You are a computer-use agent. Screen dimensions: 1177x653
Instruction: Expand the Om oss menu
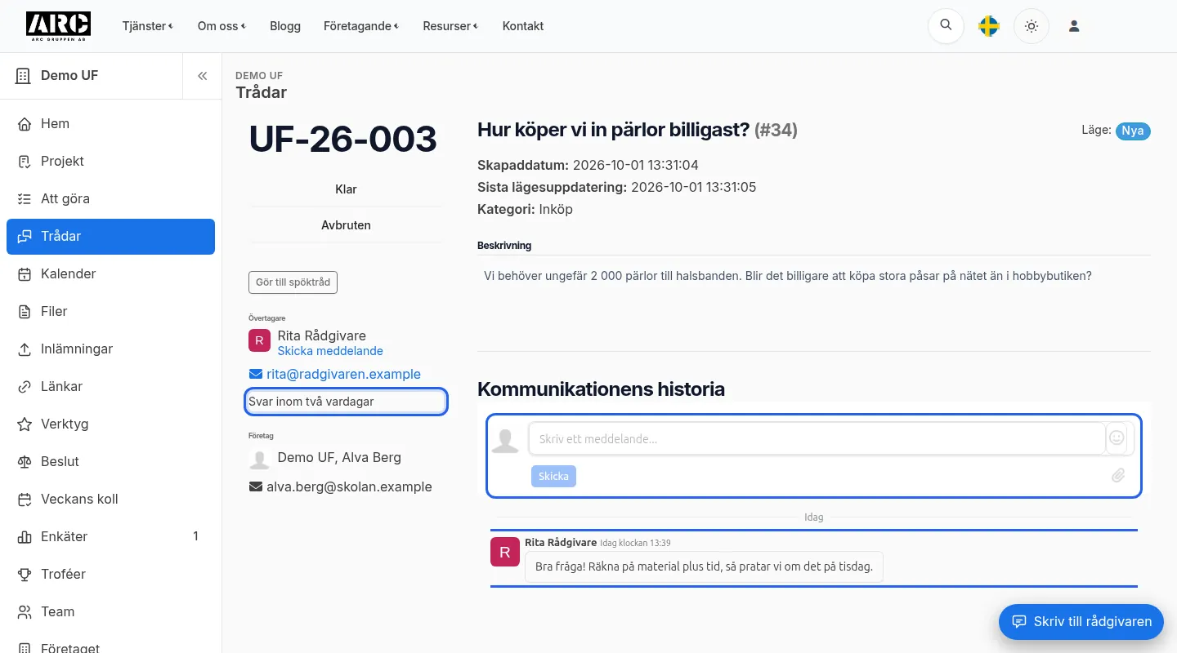(222, 26)
